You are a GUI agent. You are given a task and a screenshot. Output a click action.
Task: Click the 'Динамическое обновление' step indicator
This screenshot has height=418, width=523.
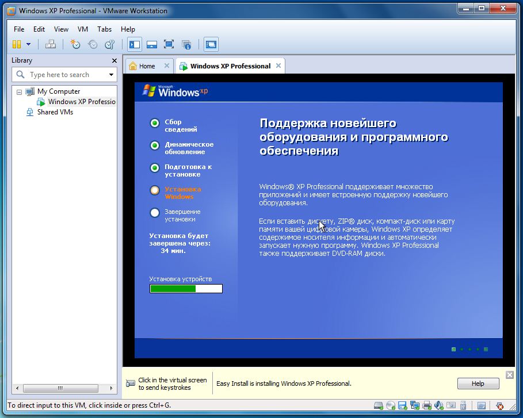click(x=155, y=145)
